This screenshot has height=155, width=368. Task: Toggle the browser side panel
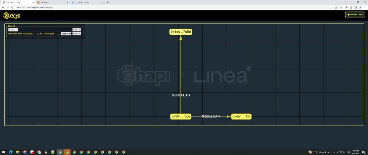(x=355, y=7)
